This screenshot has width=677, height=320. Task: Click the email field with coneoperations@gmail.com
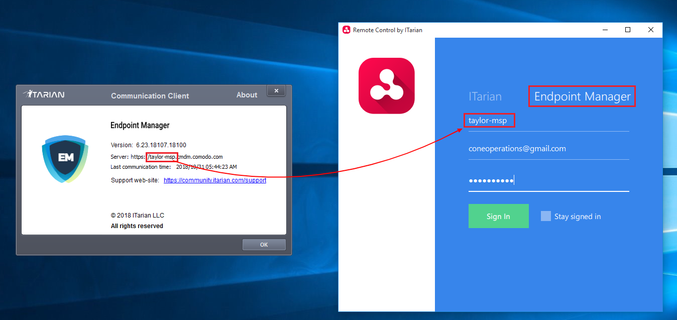point(549,149)
